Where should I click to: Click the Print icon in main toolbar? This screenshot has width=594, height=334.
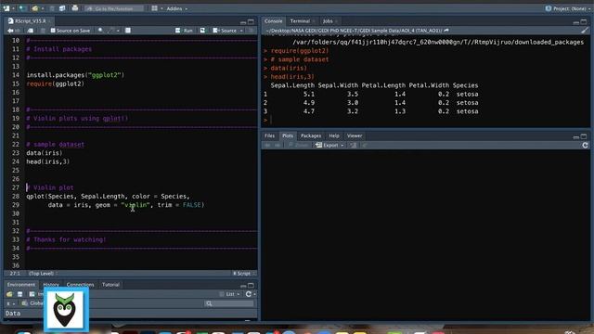coord(75,8)
